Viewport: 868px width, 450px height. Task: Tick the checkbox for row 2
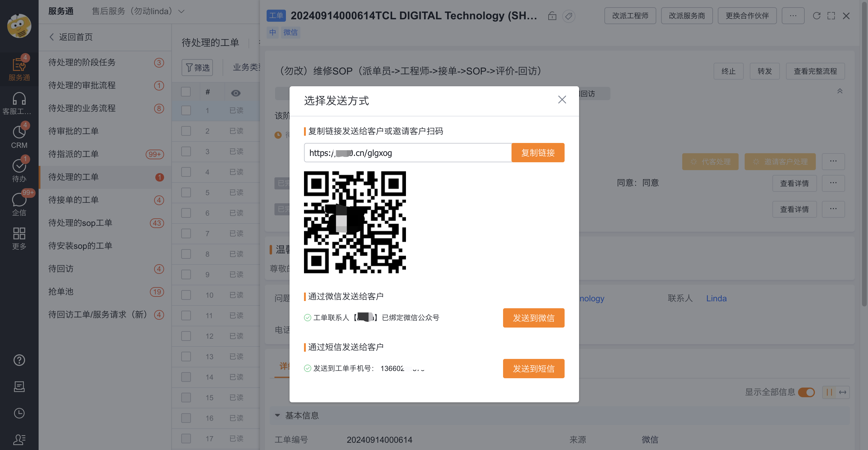(186, 131)
